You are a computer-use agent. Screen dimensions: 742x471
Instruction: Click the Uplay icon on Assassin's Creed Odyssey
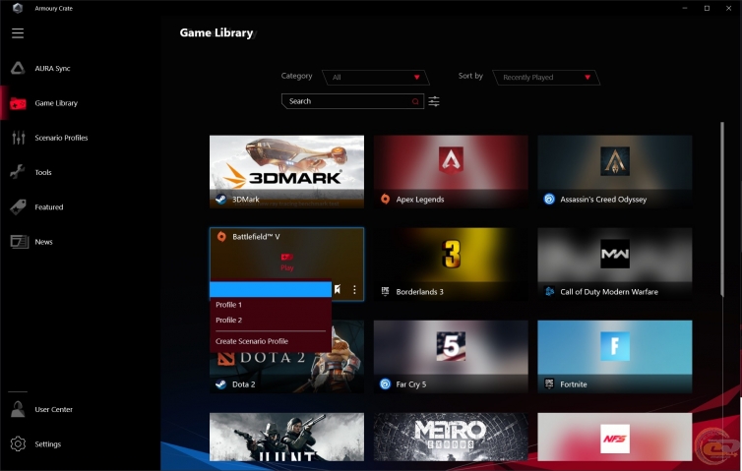pos(549,199)
